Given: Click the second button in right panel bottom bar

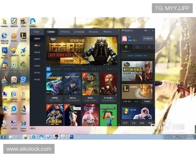Looking at the screenshot, I should coord(133,123).
